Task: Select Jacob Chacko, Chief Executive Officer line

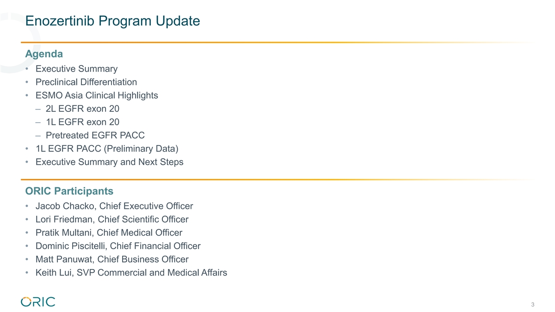Action: (114, 206)
